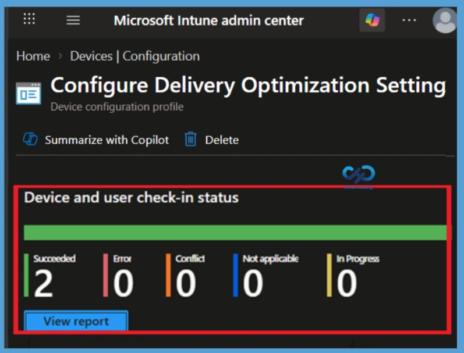This screenshot has width=464, height=353.
Task: Go to Home breadcrumb
Action: coord(33,56)
